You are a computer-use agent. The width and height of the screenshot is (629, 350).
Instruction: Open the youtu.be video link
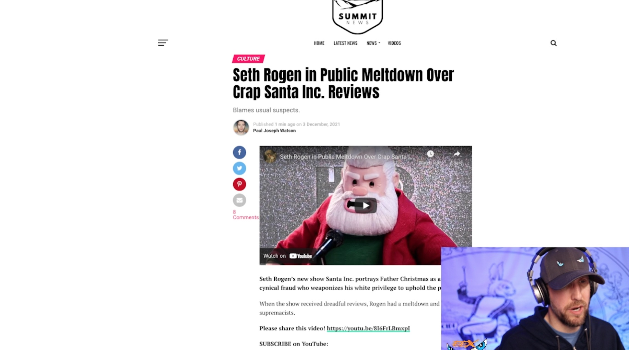368,328
